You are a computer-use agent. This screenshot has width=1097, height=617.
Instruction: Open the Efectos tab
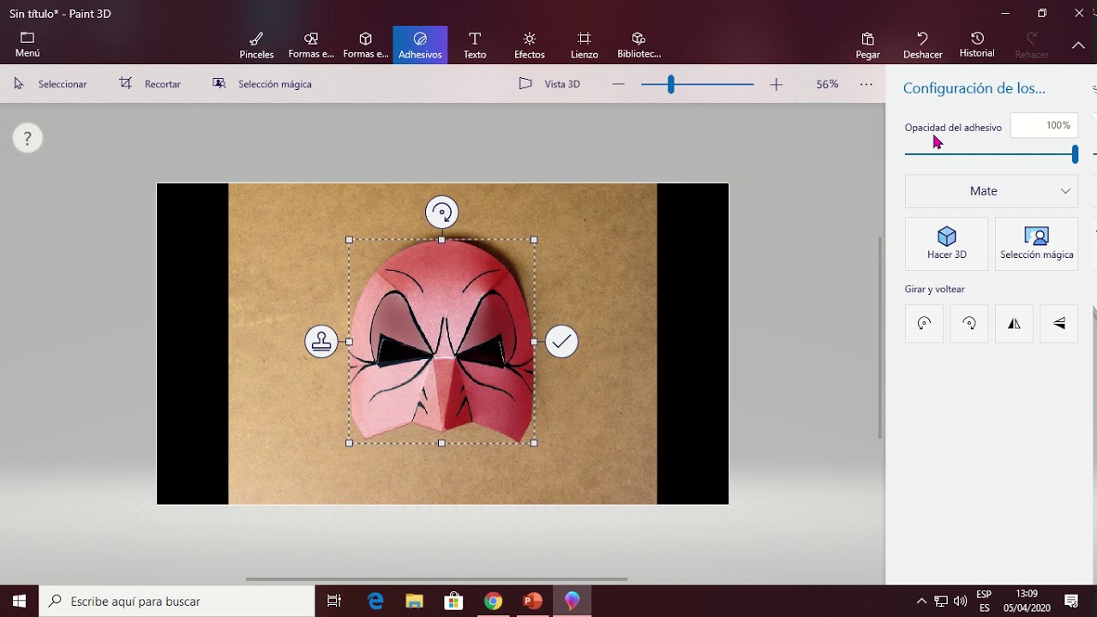click(530, 45)
